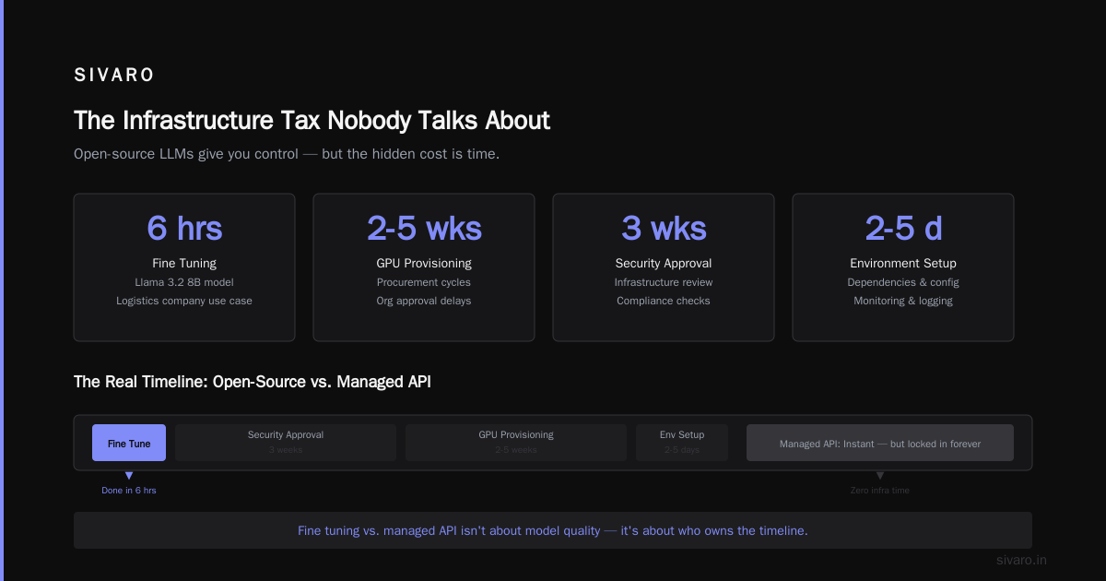This screenshot has height=581, width=1106.
Task: Click the faded '3 weeks' timeline sub-label
Action: 286,450
